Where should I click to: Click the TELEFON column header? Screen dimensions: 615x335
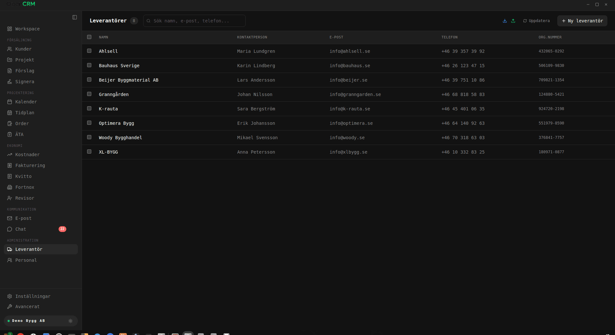coord(449,37)
